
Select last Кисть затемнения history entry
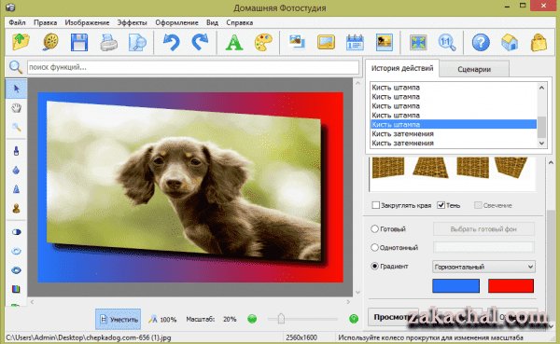pos(454,143)
